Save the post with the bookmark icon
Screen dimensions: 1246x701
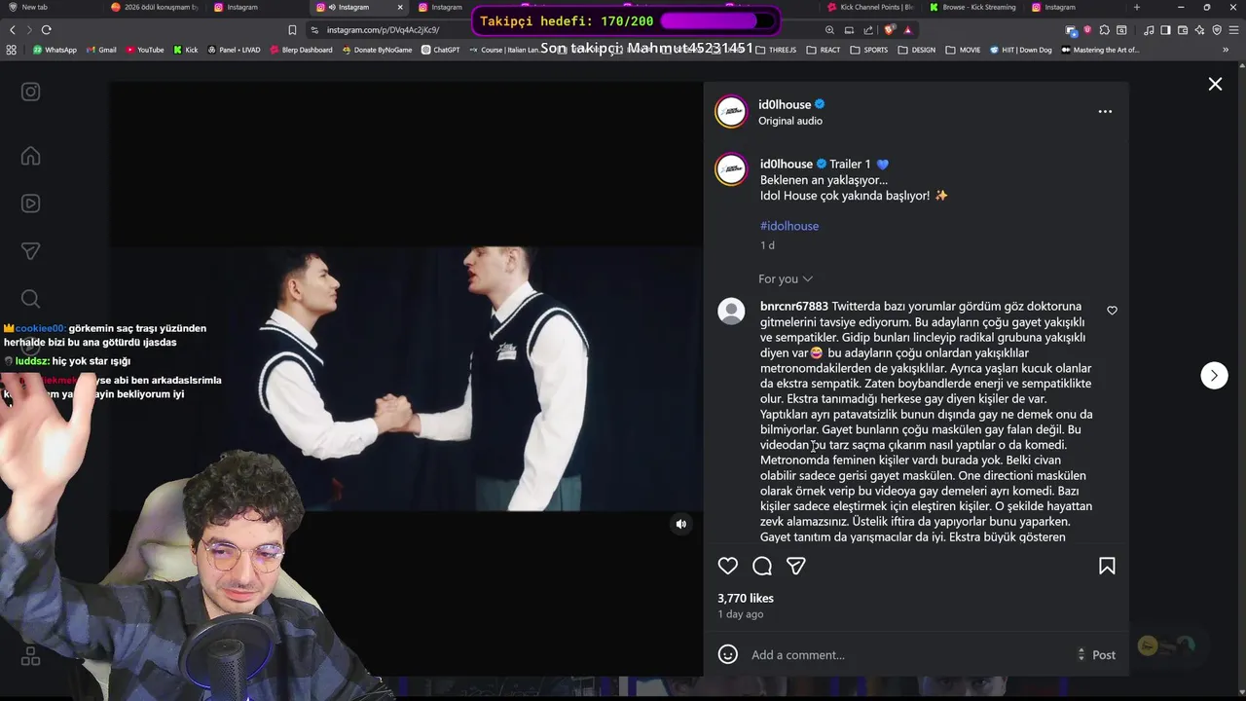point(1107,566)
